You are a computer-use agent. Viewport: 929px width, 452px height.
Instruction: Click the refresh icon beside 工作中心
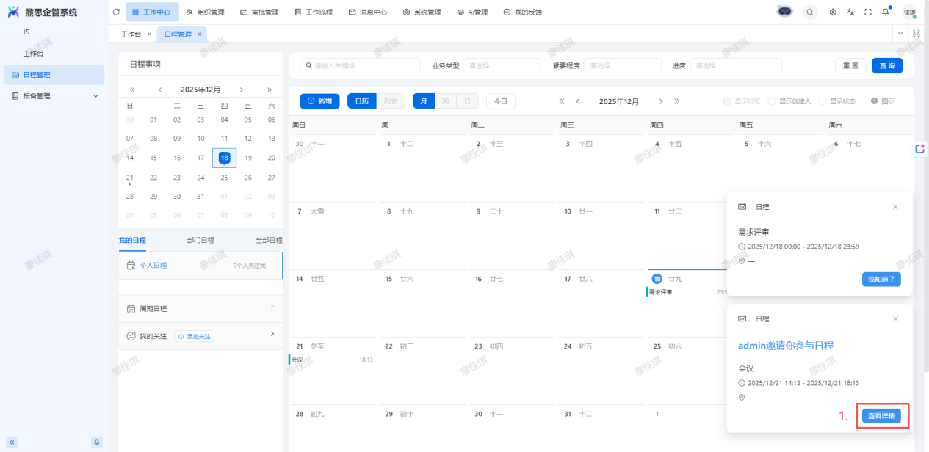click(x=116, y=12)
